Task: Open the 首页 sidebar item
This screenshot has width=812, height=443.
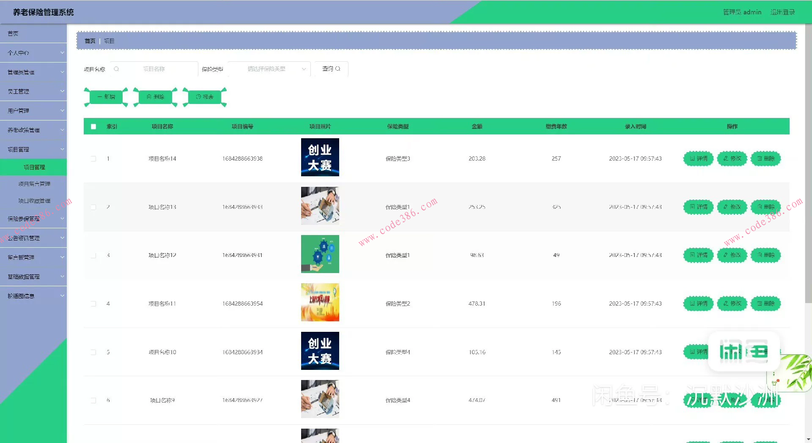Action: [x=33, y=33]
